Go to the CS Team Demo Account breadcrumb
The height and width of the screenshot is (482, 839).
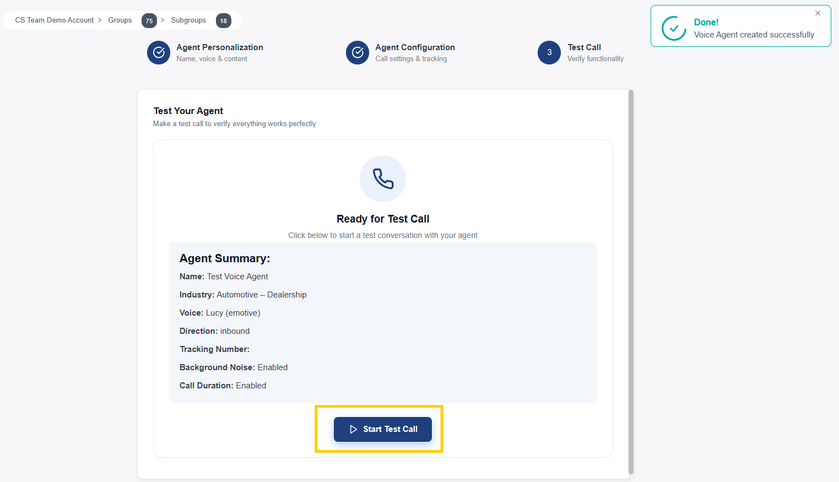point(55,20)
